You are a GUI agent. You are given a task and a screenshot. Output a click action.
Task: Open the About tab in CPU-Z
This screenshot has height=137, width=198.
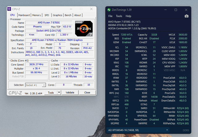coord(78,15)
